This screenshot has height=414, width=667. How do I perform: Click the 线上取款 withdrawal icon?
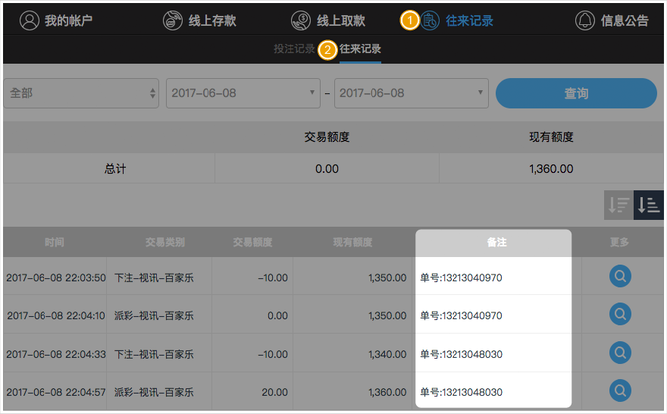coord(301,20)
